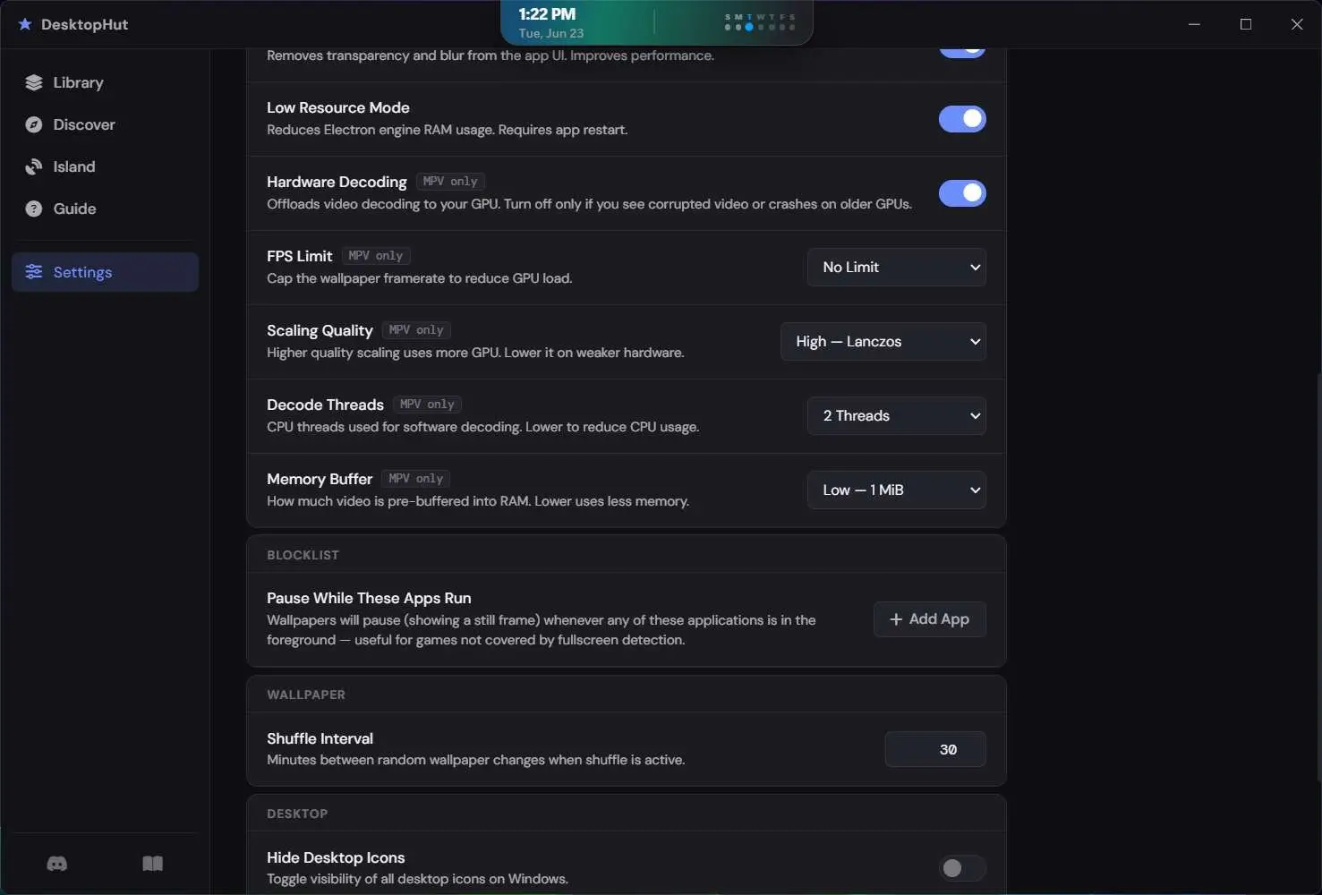The height and width of the screenshot is (895, 1322).
Task: Click the Pause While These Apps Run title
Action: tap(369, 598)
